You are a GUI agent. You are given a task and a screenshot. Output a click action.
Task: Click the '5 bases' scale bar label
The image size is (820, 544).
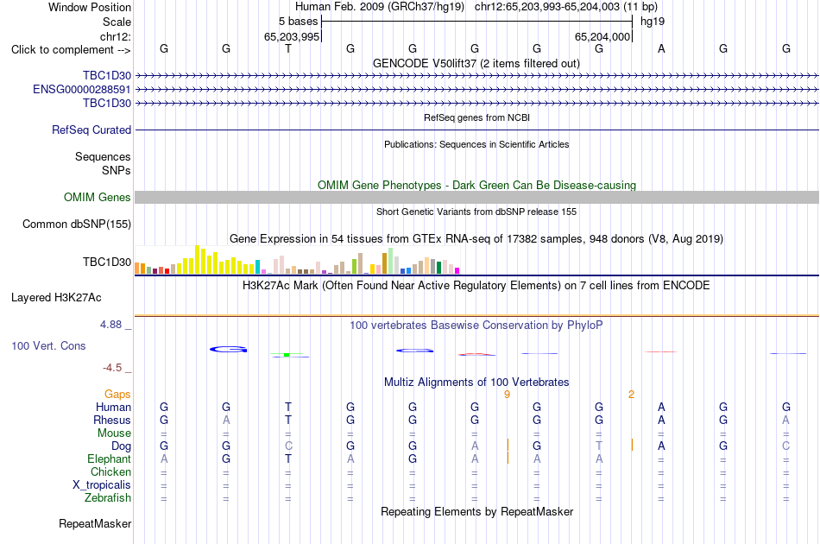298,22
